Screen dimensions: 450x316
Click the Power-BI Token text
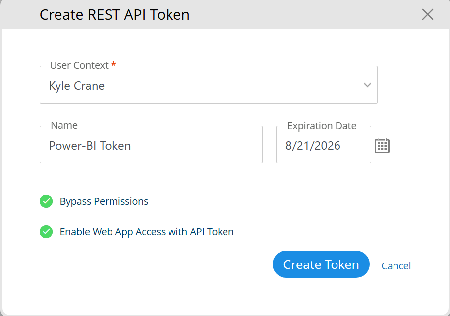[90, 146]
